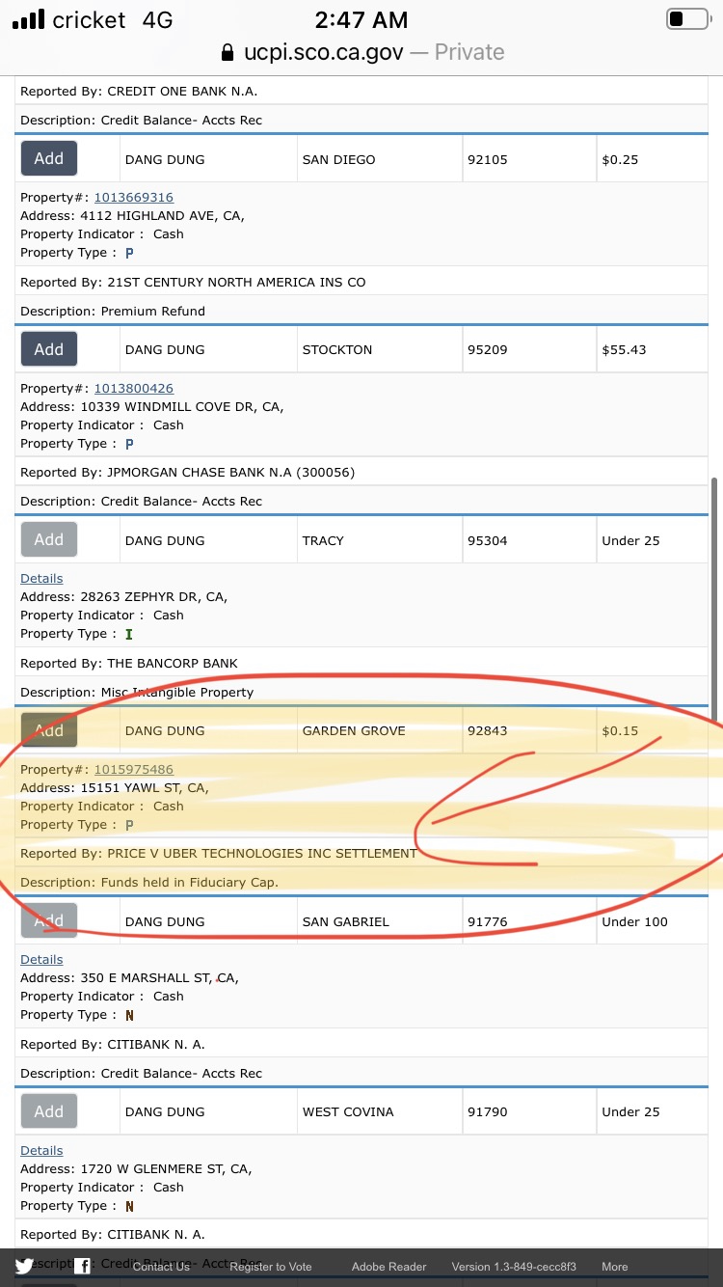Select amount $55.43
This screenshot has width=723, height=1287.
(x=624, y=350)
